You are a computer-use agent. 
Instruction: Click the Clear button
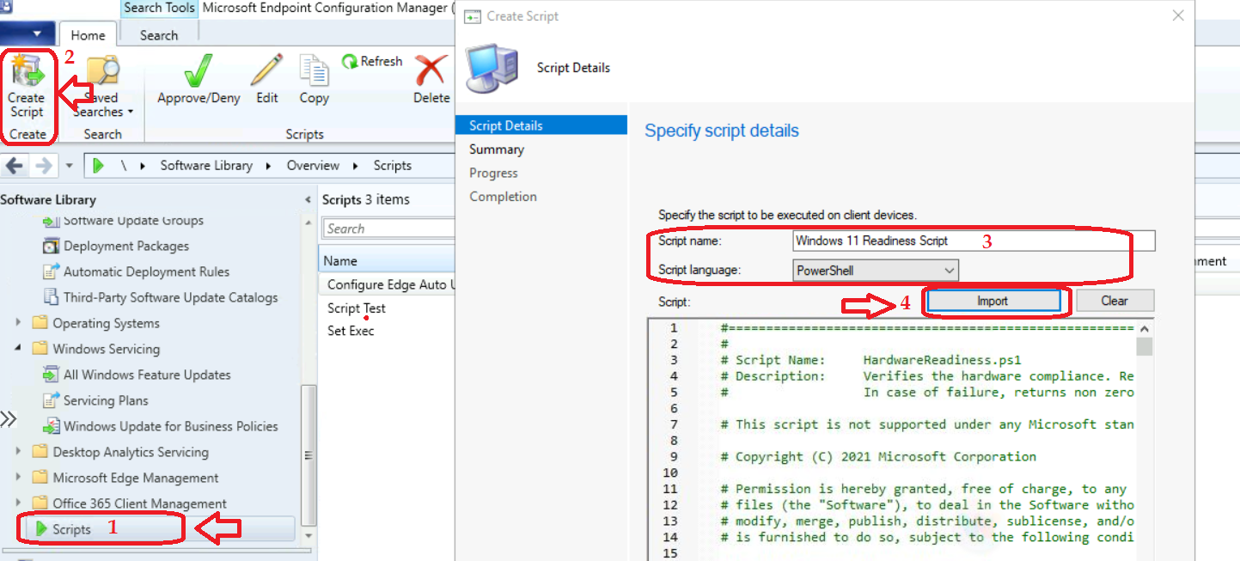1115,300
